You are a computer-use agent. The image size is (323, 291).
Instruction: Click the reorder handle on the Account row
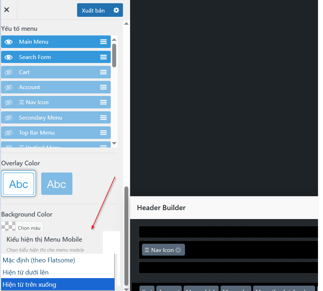tap(103, 87)
